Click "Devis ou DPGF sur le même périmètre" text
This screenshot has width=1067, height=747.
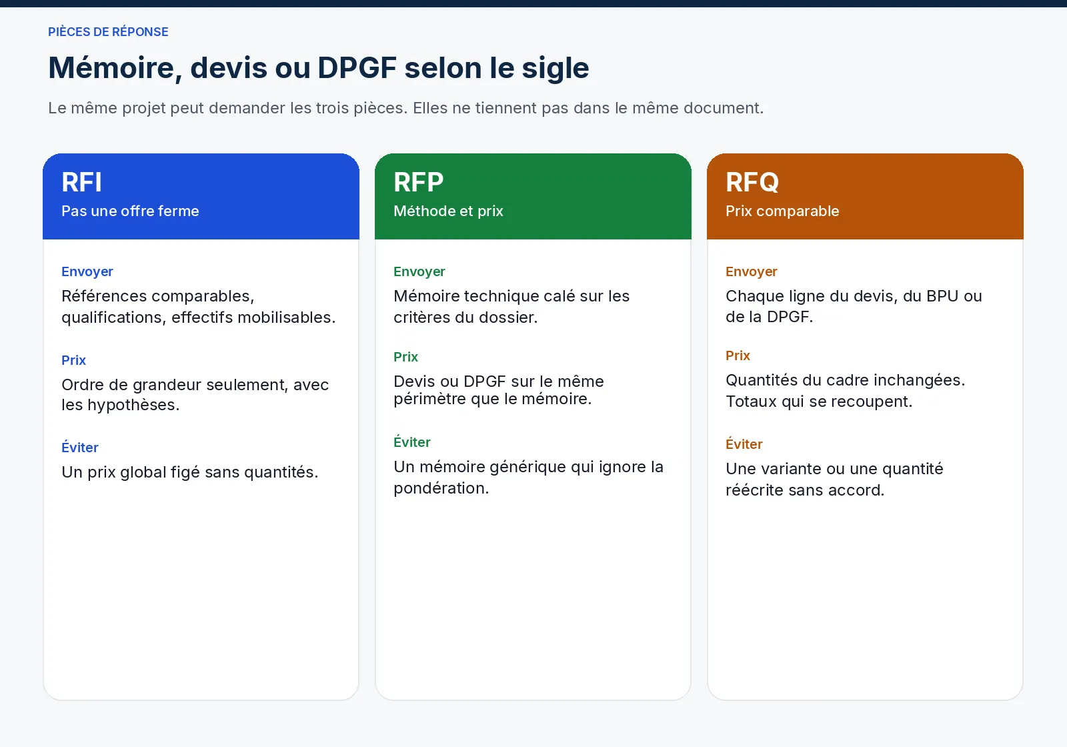[499, 390]
